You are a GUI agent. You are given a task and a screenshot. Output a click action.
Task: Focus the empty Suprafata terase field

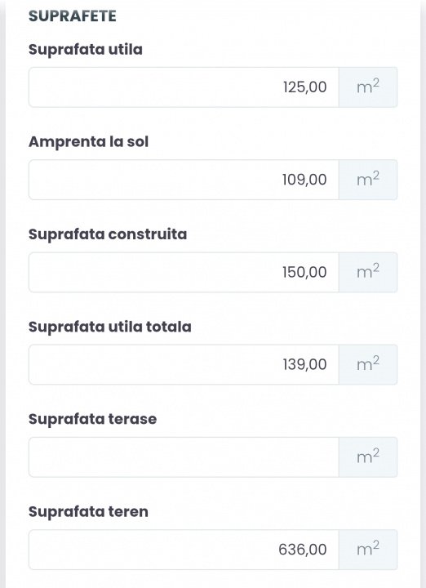(x=184, y=457)
